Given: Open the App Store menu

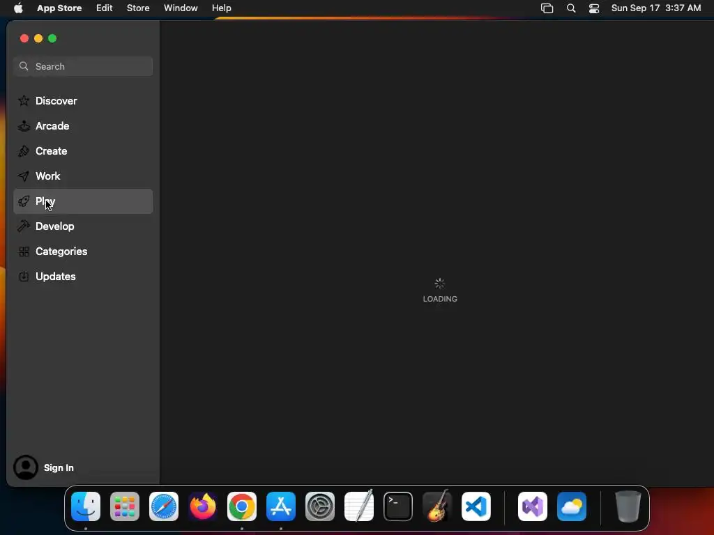Looking at the screenshot, I should click(59, 8).
